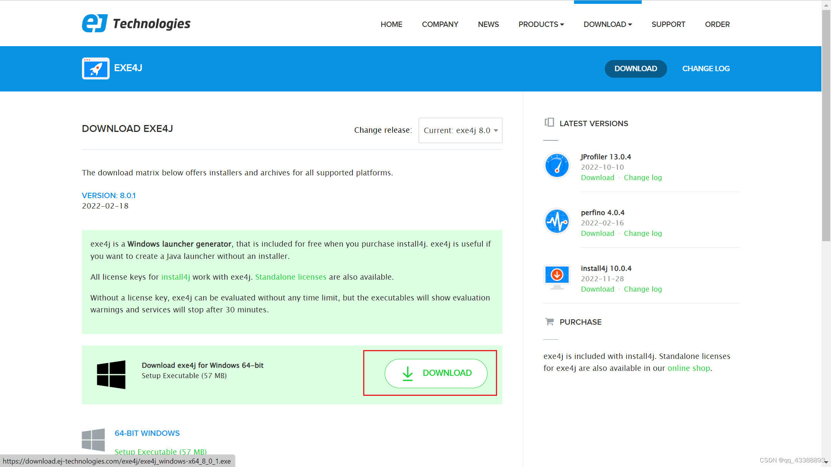This screenshot has width=831, height=467.
Task: Switch to the CHANGE LOG tab
Action: pos(706,68)
